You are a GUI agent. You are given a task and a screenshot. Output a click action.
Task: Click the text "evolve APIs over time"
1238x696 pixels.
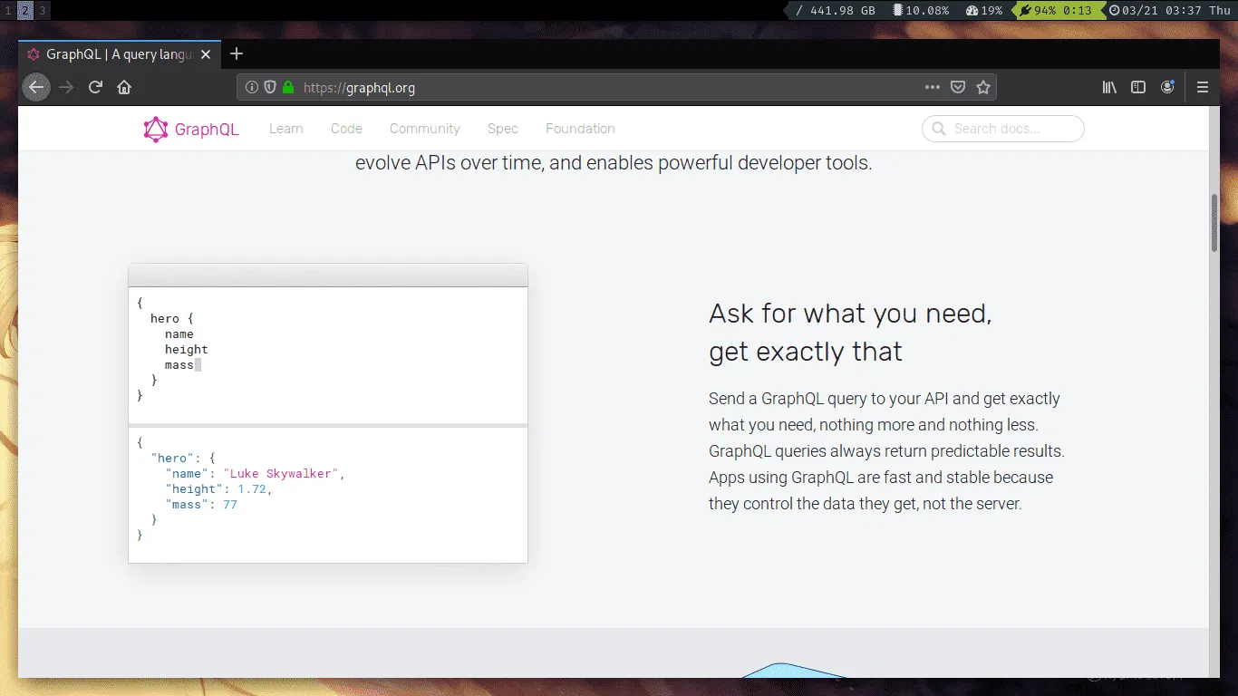tap(448, 163)
